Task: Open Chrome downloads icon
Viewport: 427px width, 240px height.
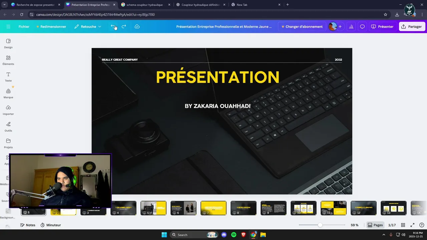Action: [397, 15]
